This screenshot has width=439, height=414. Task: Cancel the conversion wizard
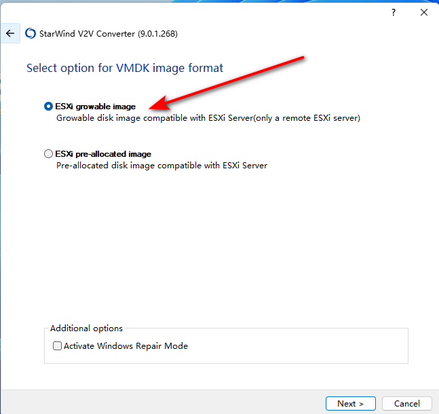click(407, 403)
